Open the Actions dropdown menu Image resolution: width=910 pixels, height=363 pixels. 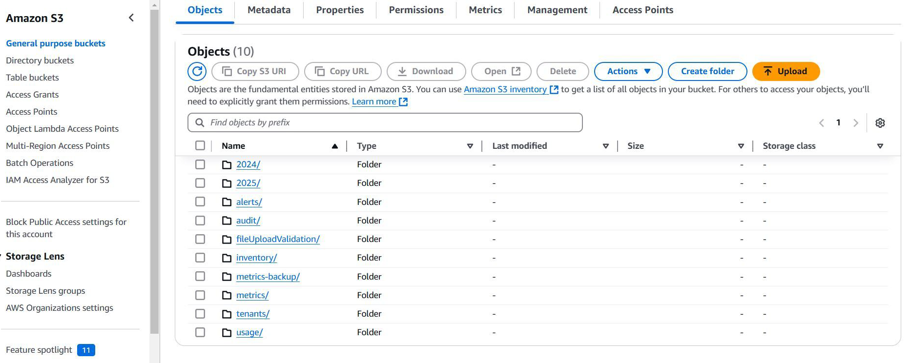628,71
